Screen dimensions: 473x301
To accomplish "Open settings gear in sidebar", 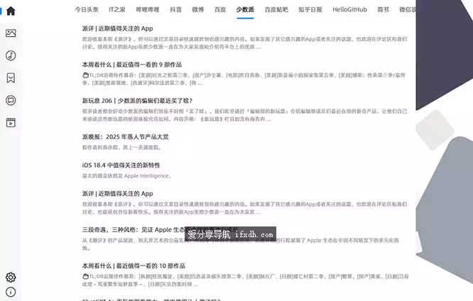I will [11, 277].
